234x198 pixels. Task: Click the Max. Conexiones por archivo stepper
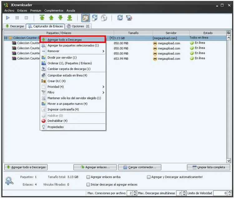(134, 193)
